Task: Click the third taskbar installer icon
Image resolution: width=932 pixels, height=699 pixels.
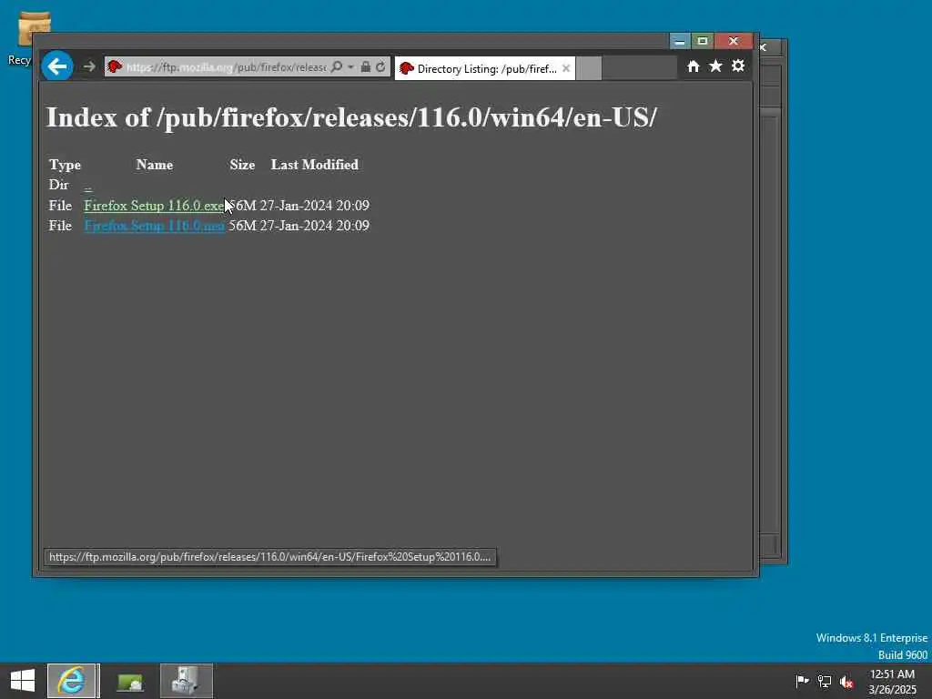Action: tap(186, 681)
